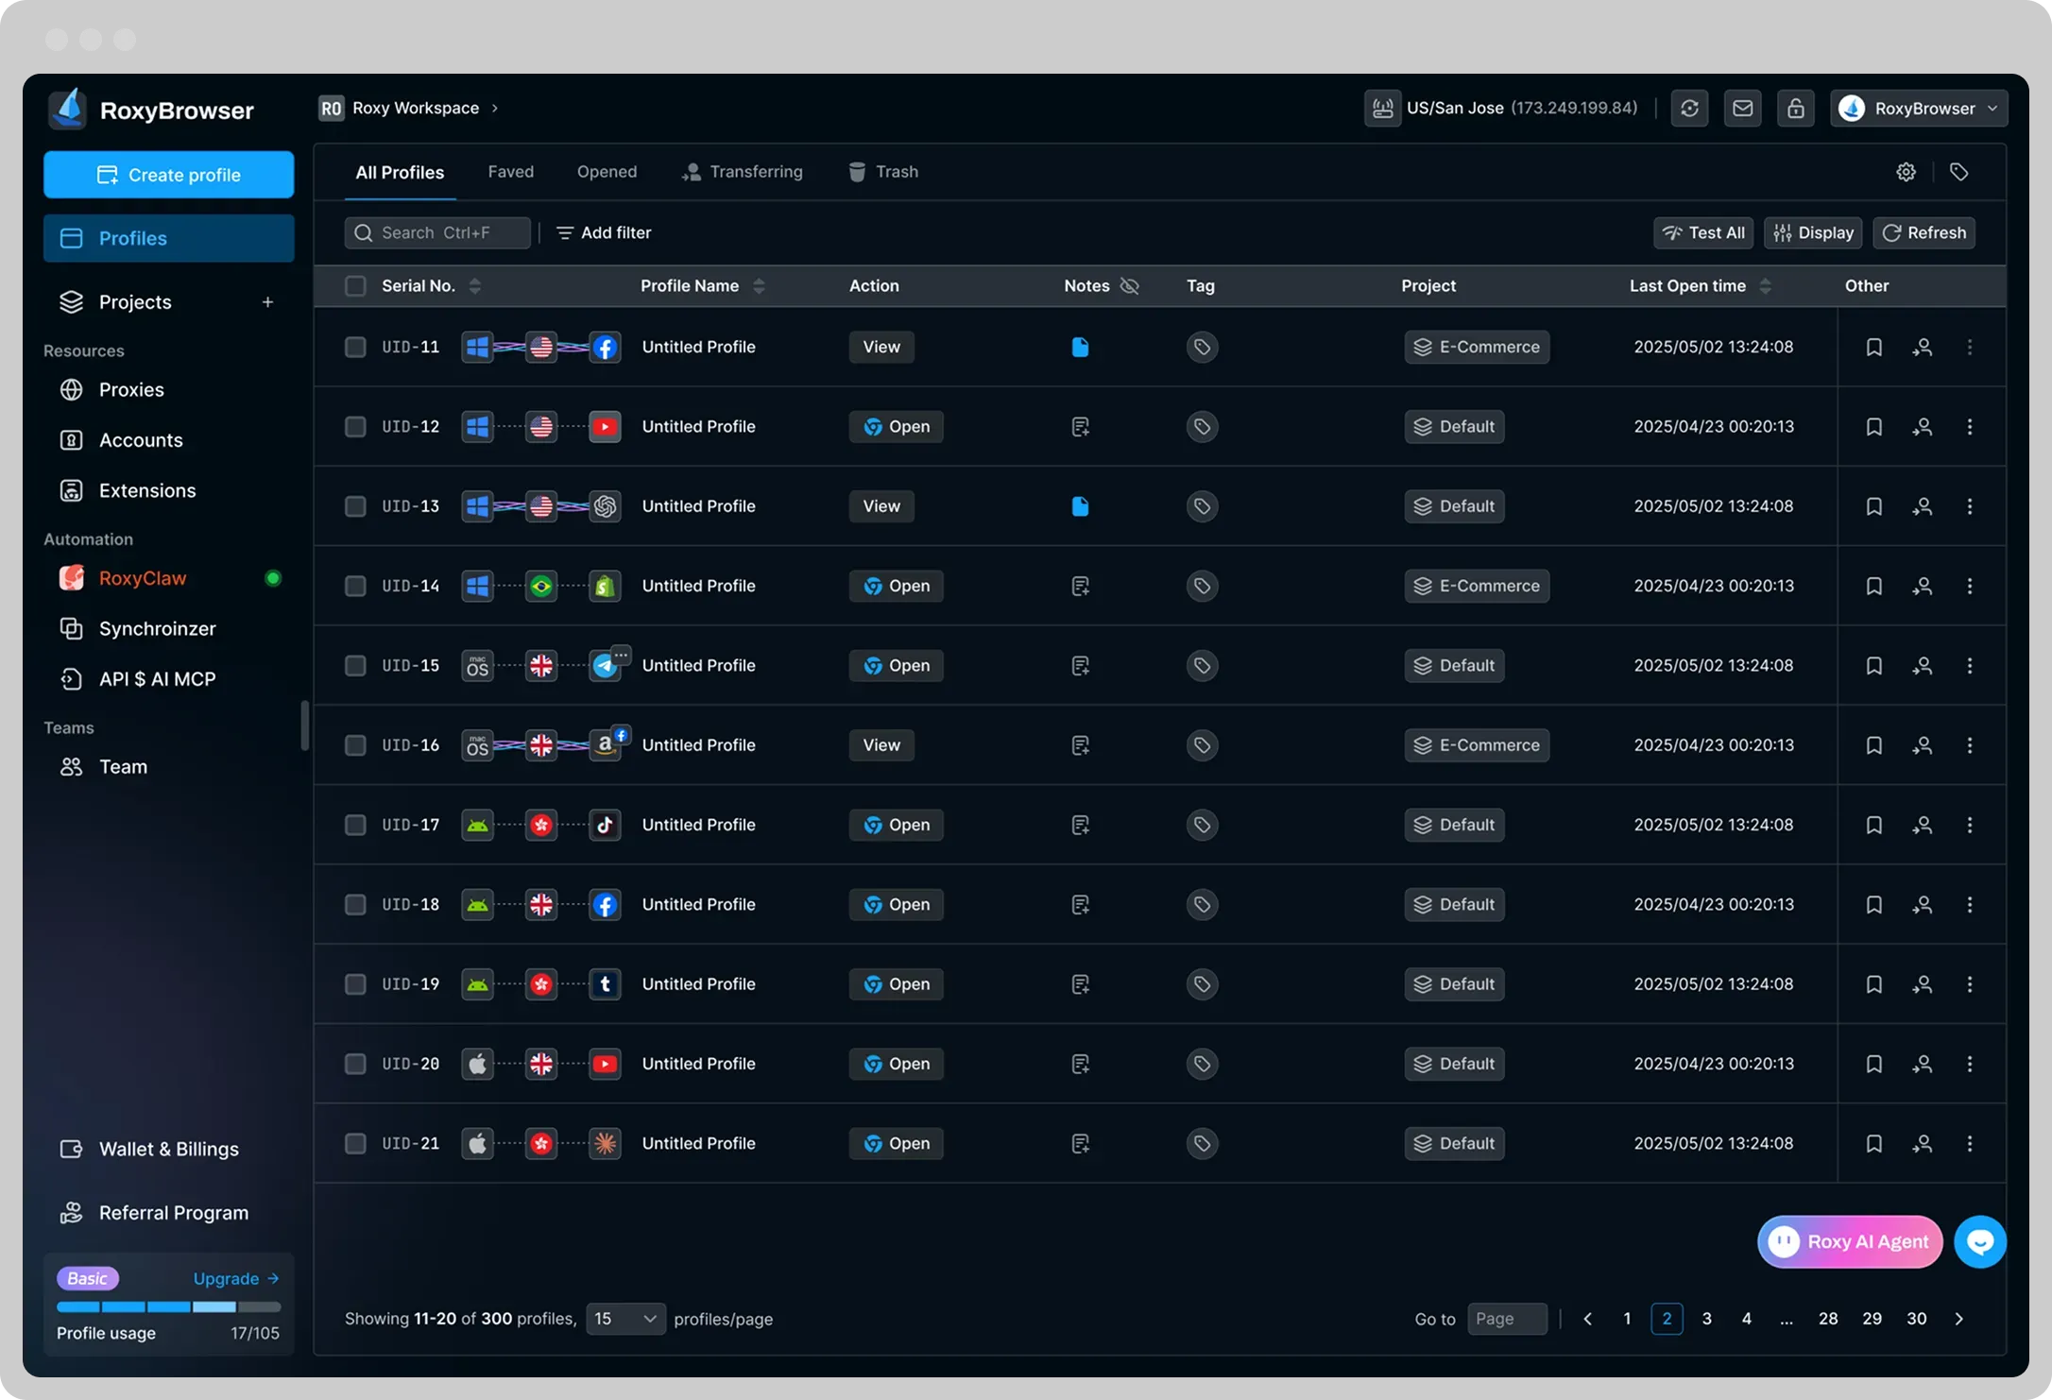
Task: Expand Roxy Workspace chevron
Action: click(x=495, y=109)
